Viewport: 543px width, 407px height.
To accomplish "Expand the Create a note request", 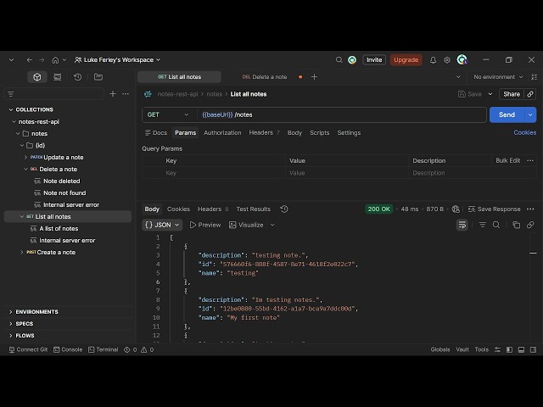I will click(x=22, y=253).
